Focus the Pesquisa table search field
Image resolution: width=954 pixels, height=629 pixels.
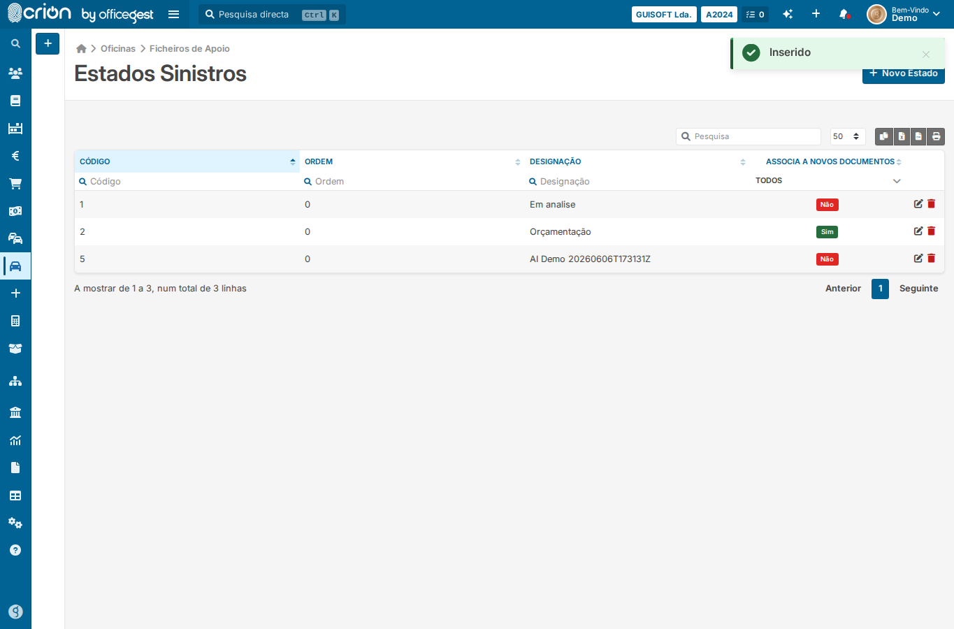pos(749,136)
